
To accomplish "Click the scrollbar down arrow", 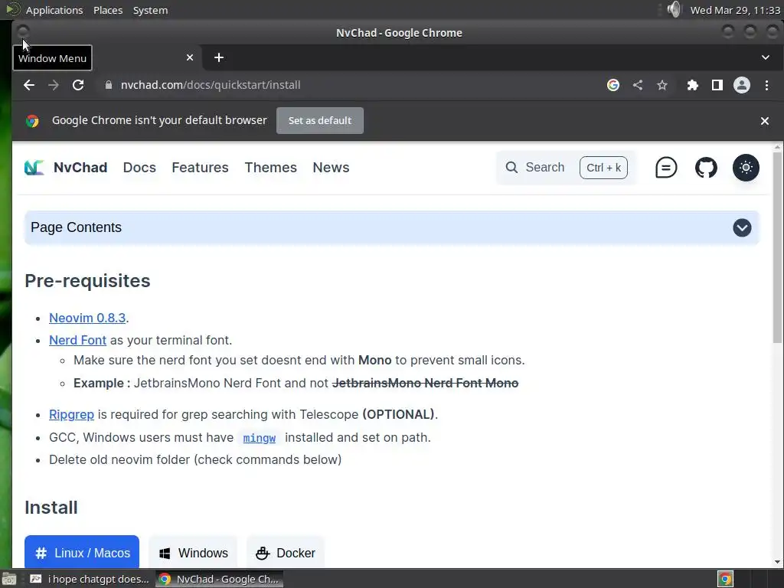I will pos(777,562).
